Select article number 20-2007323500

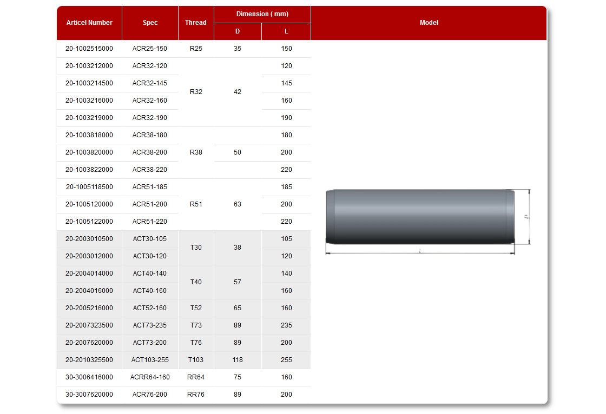[89, 325]
